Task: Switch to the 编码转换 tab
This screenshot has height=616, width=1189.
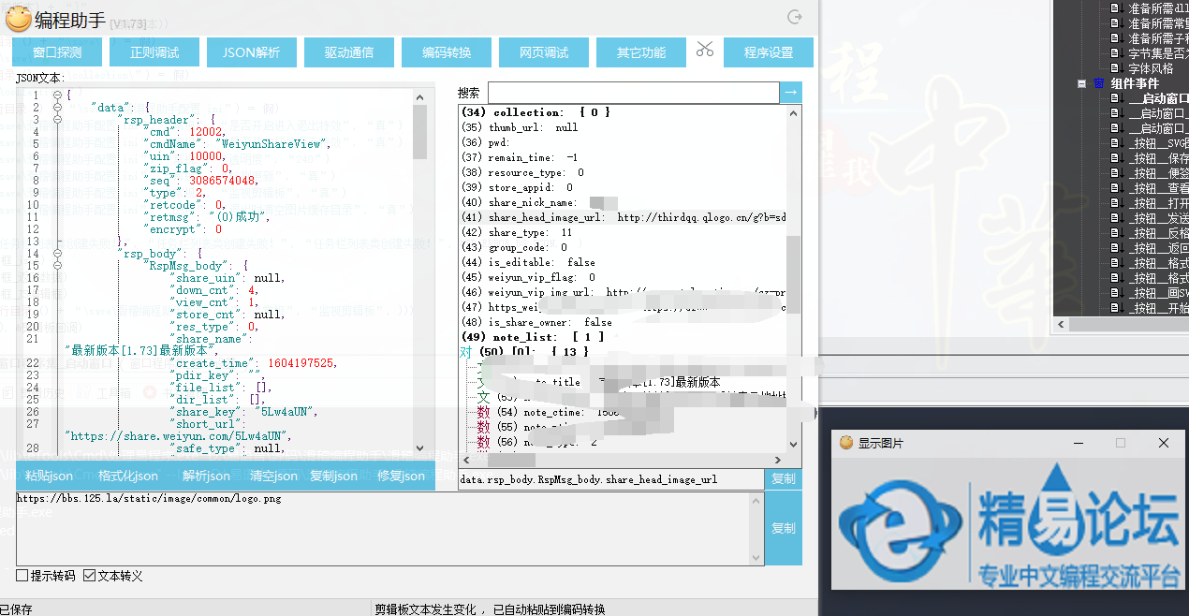Action: 447,52
